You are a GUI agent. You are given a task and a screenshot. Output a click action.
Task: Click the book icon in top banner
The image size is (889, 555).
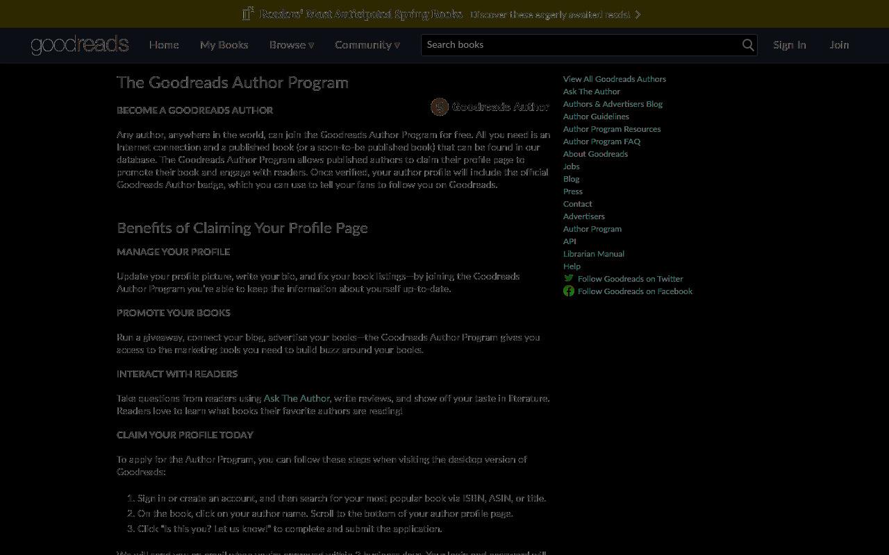click(248, 14)
